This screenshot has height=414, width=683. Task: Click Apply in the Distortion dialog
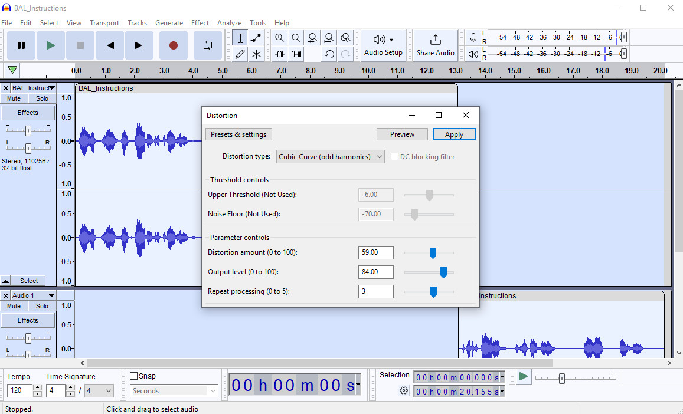(x=454, y=134)
